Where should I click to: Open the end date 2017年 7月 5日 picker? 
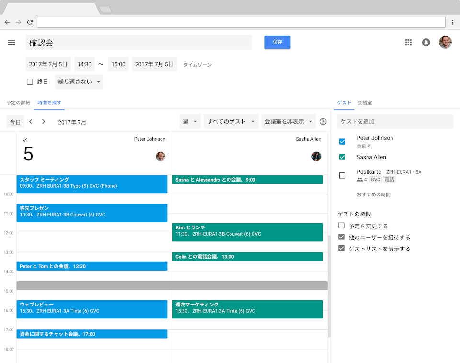tap(154, 64)
